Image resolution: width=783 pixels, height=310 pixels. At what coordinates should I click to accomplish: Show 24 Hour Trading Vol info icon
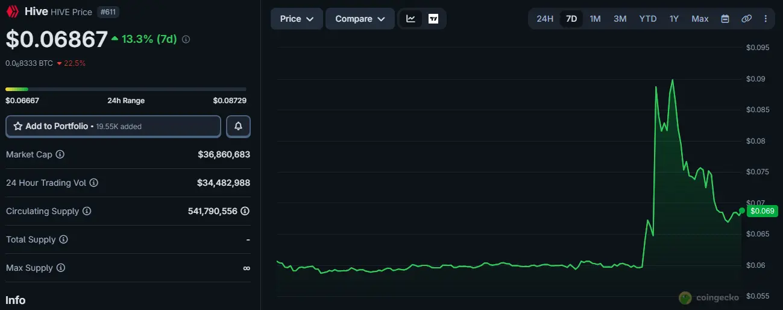(x=93, y=183)
